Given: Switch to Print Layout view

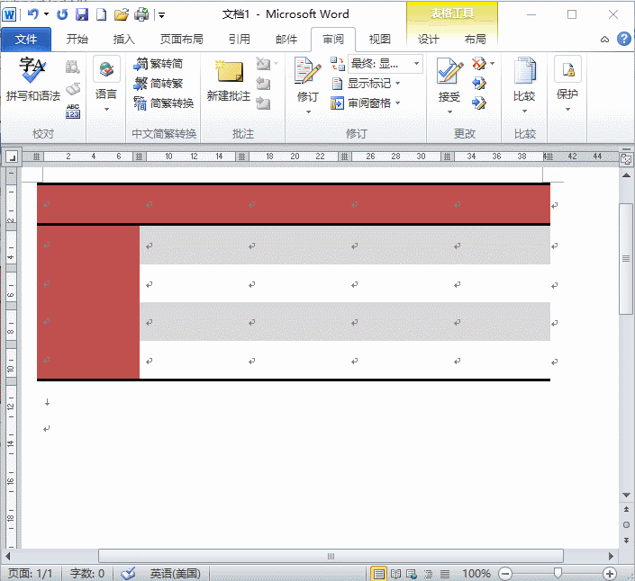Looking at the screenshot, I should (379, 573).
